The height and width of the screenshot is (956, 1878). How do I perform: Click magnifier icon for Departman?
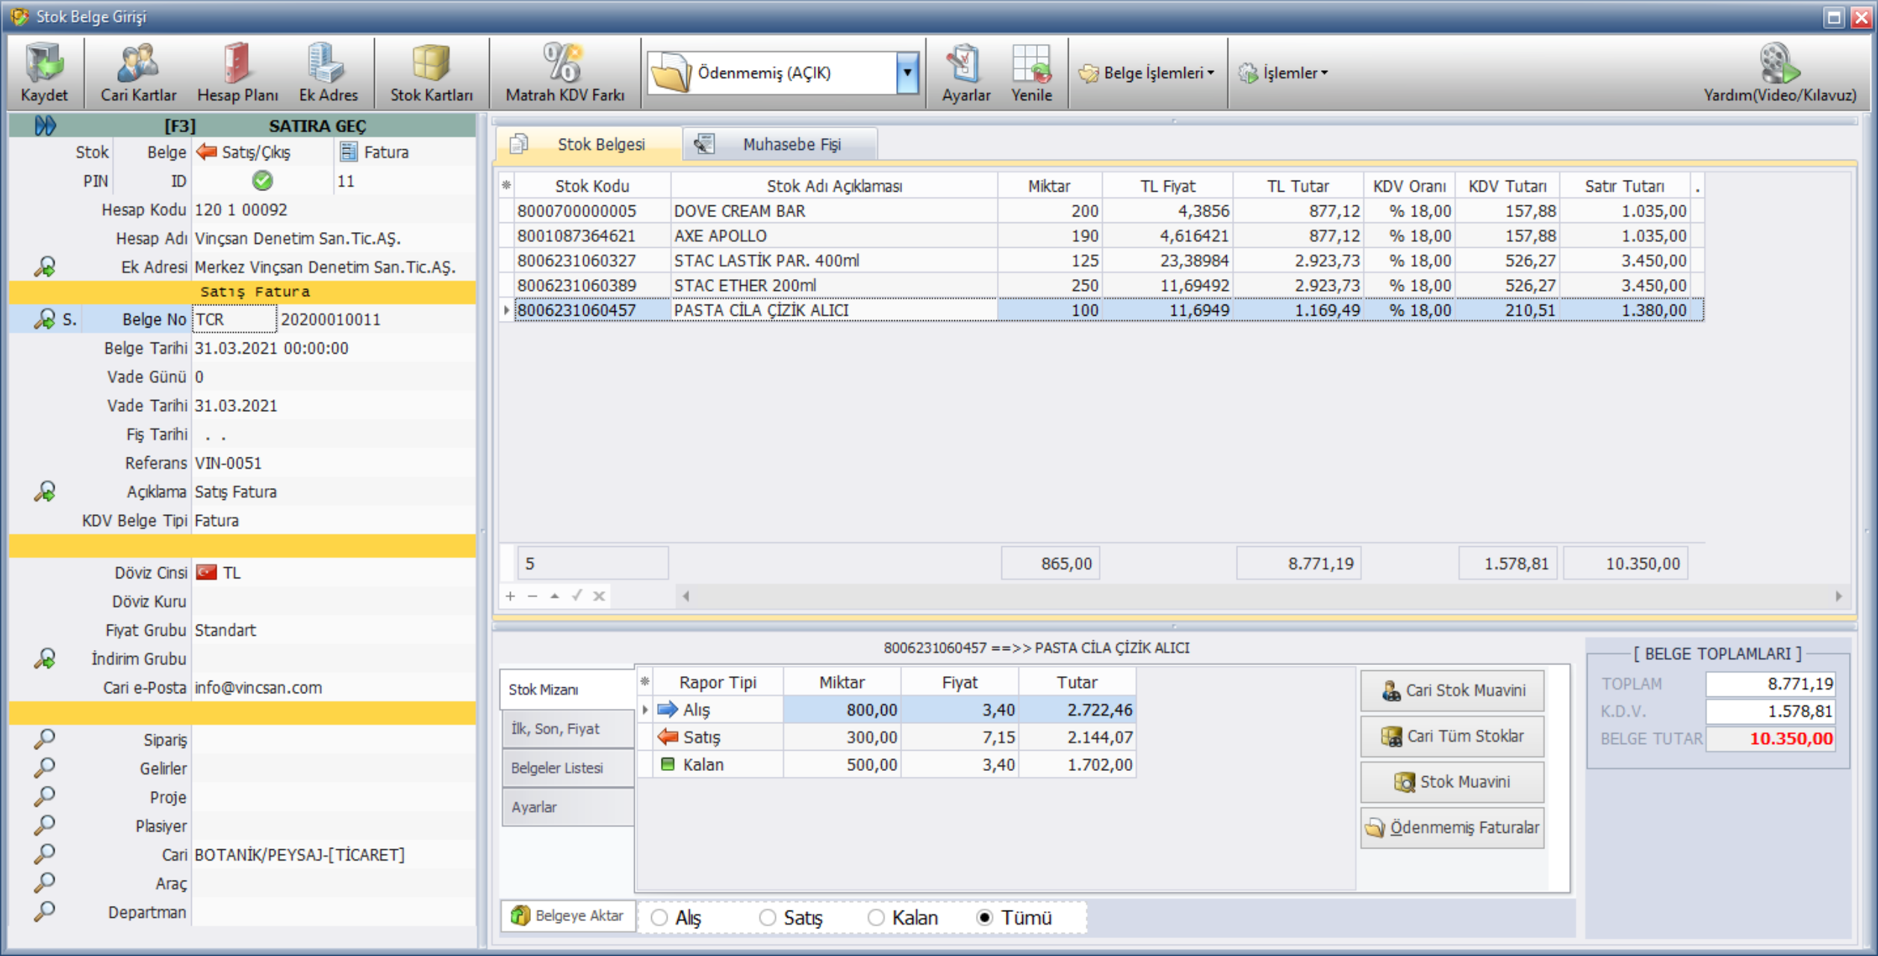[45, 911]
